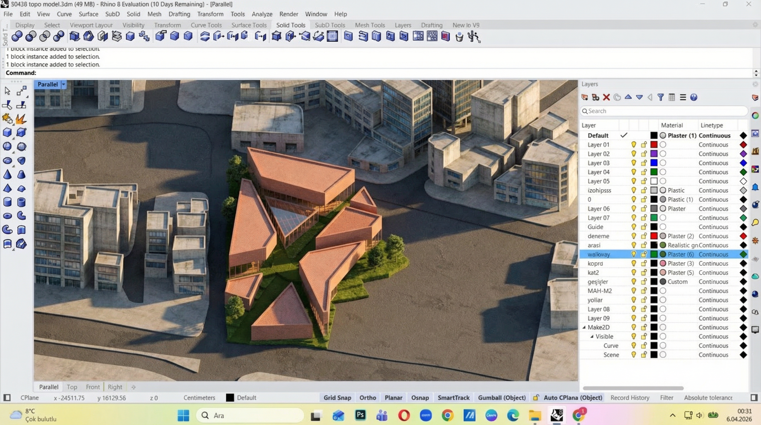Select the Box tool in left sidebar
Viewport: 761px width, 425px height.
[x=7, y=133]
